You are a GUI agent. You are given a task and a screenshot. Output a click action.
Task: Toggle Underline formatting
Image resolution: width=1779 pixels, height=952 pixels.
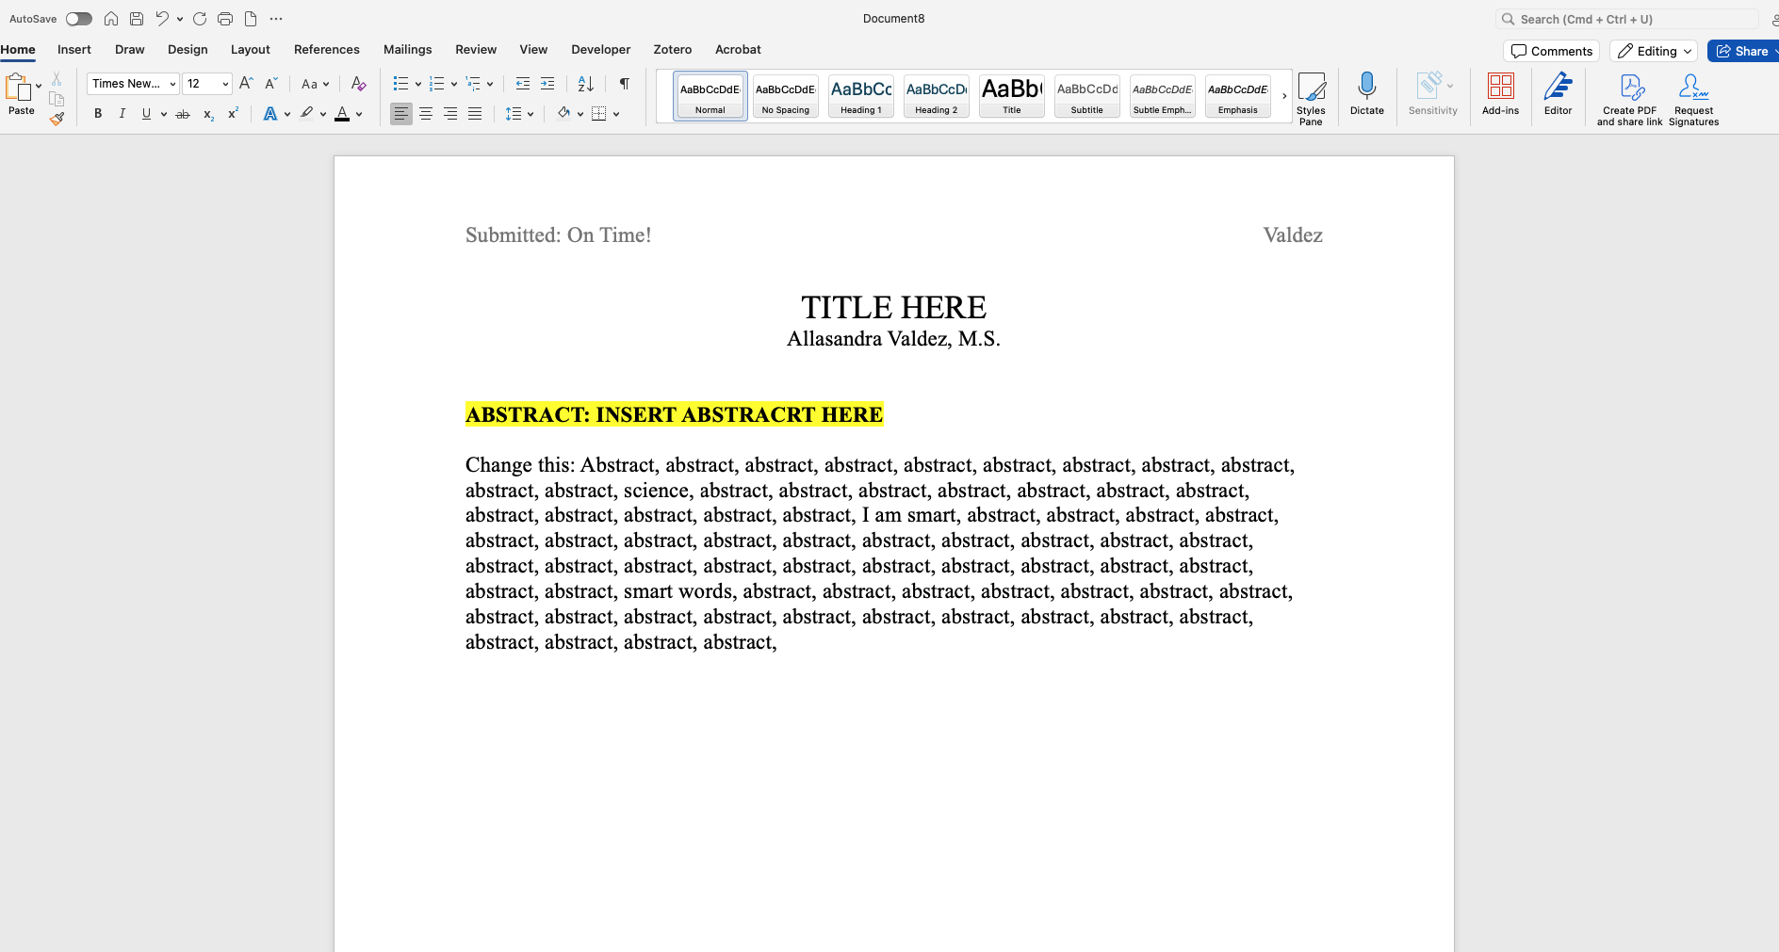click(146, 114)
